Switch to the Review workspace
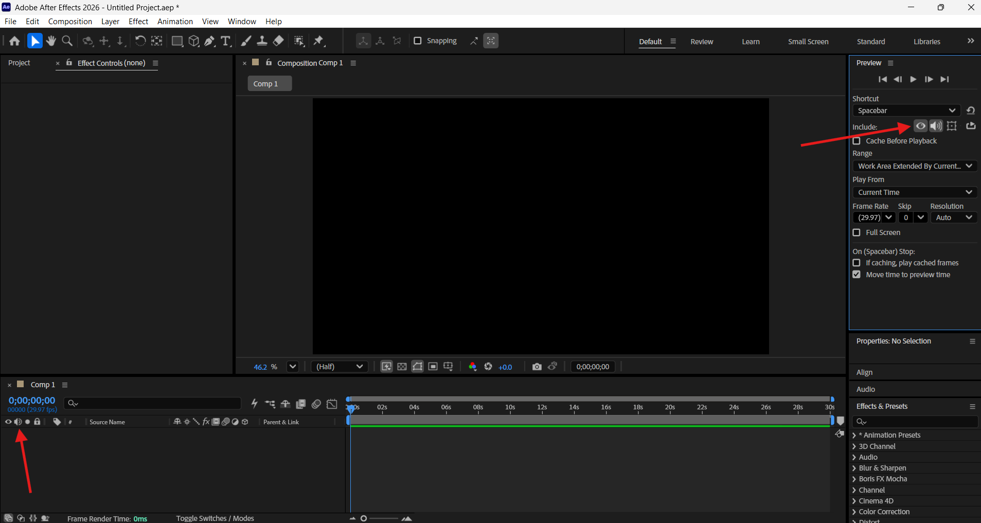981x523 pixels. click(x=702, y=42)
